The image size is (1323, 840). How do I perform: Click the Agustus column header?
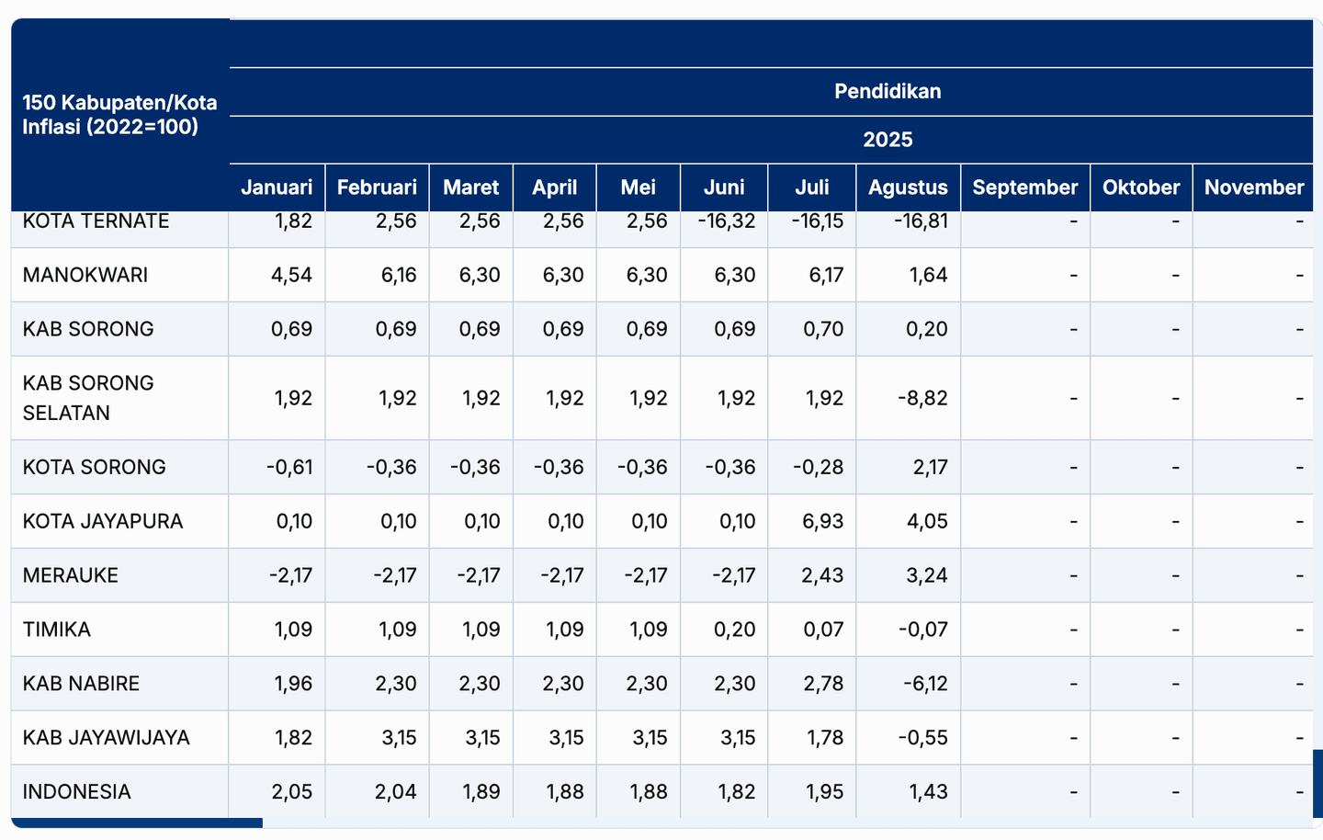click(908, 187)
